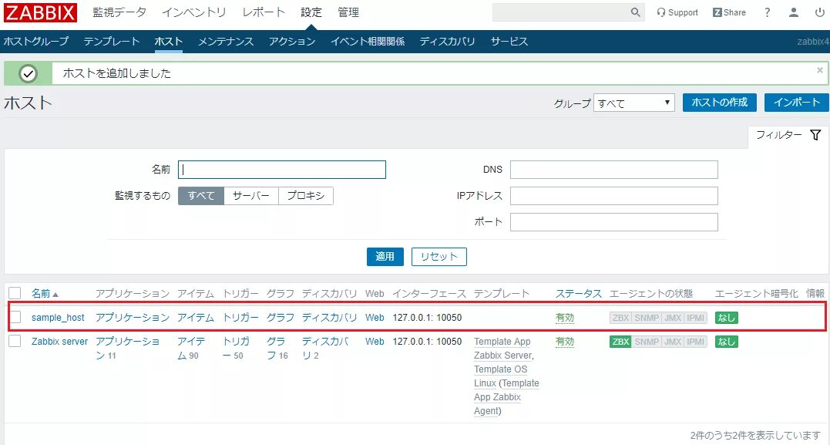This screenshot has height=445, width=830.
Task: Select すべて in the monitored-by filter
Action: [x=201, y=195]
